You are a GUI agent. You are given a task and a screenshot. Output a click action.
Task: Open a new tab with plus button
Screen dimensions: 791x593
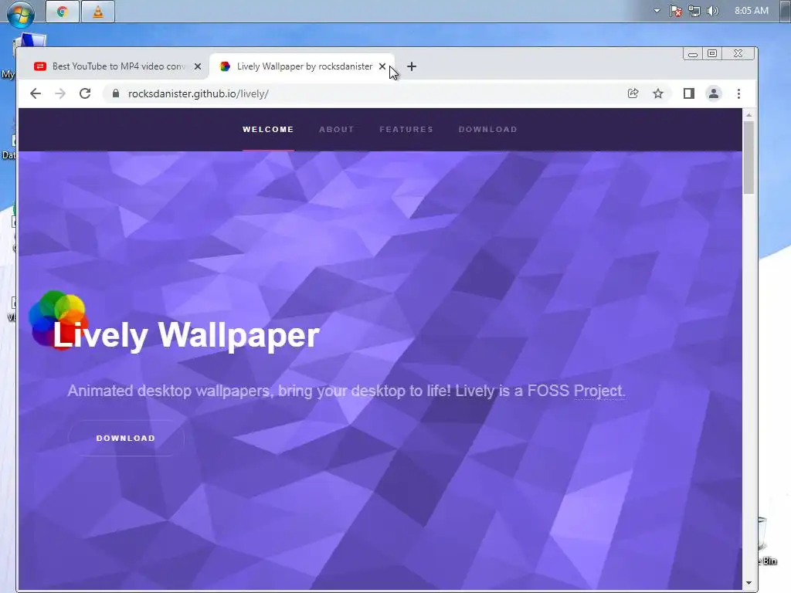pos(412,66)
